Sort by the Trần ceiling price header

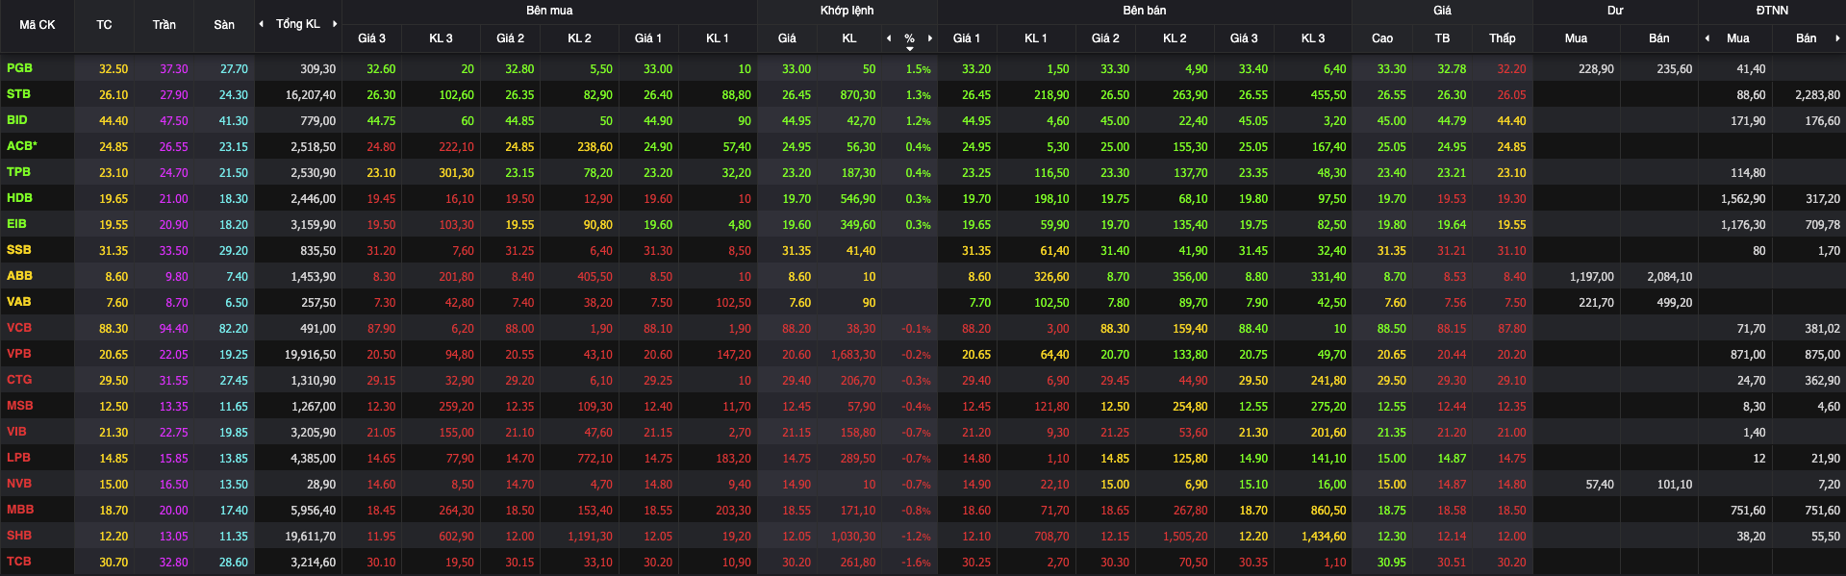164,25
